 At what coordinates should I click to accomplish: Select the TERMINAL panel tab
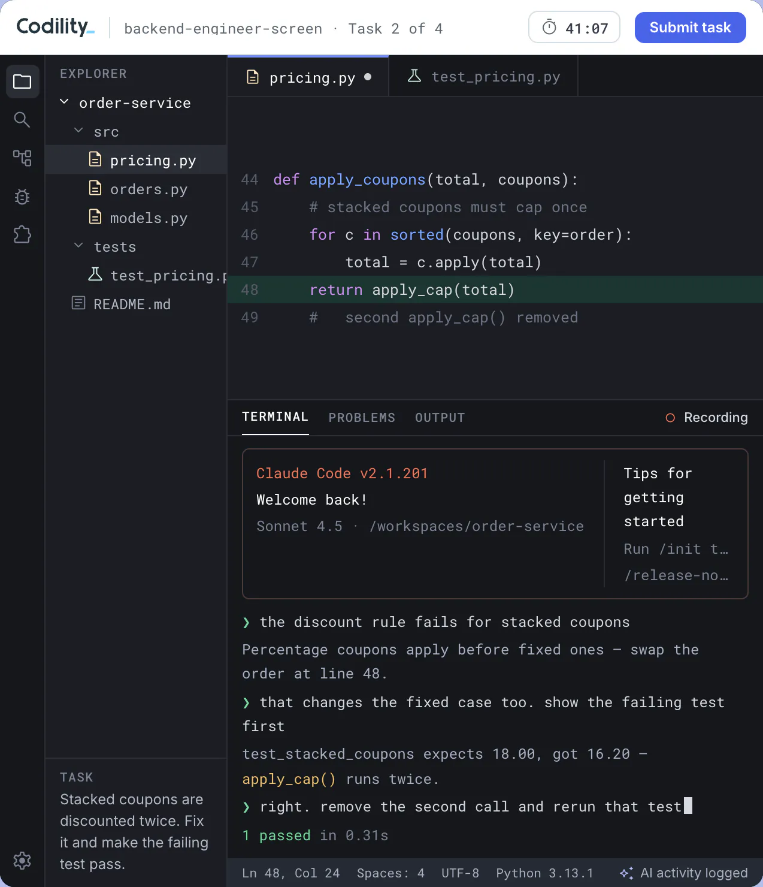click(275, 417)
